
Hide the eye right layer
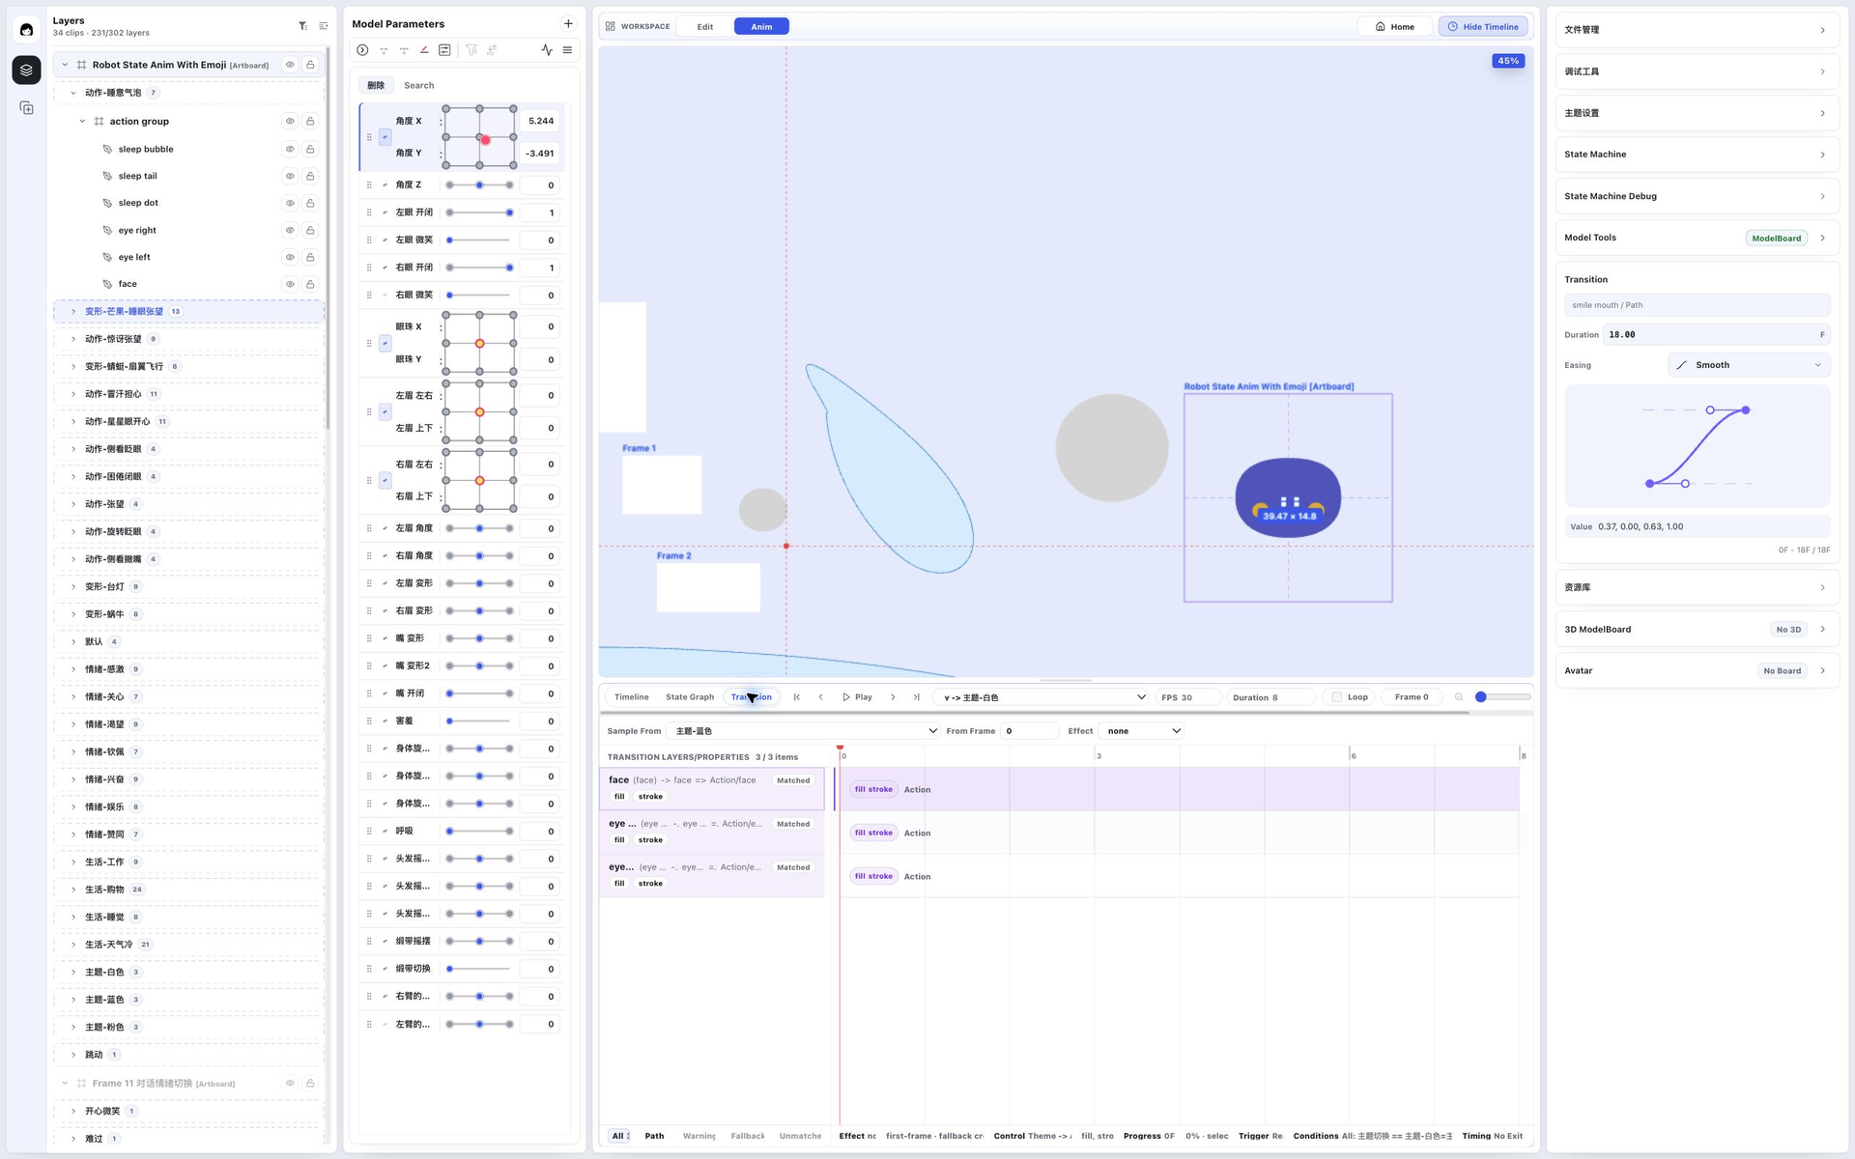(x=289, y=231)
